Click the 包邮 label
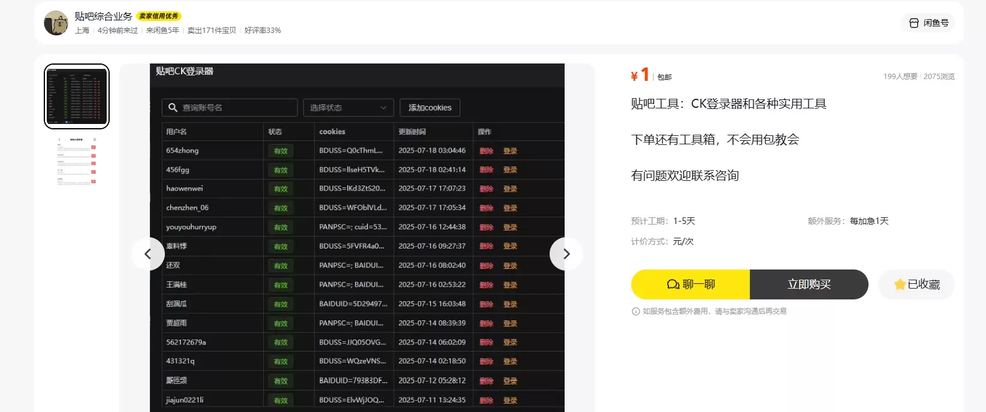The width and height of the screenshot is (986, 412). click(665, 77)
